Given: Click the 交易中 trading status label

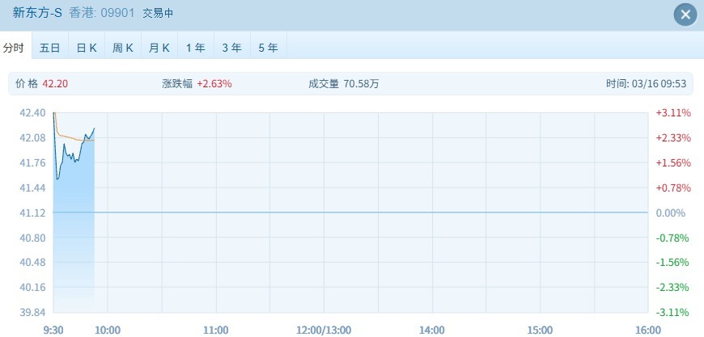Looking at the screenshot, I should [x=158, y=14].
